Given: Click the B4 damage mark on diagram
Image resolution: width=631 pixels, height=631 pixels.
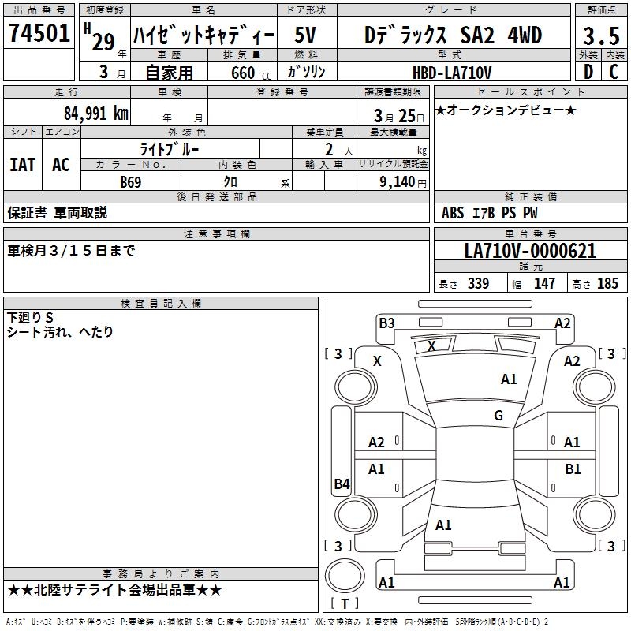Looking at the screenshot, I should point(342,484).
